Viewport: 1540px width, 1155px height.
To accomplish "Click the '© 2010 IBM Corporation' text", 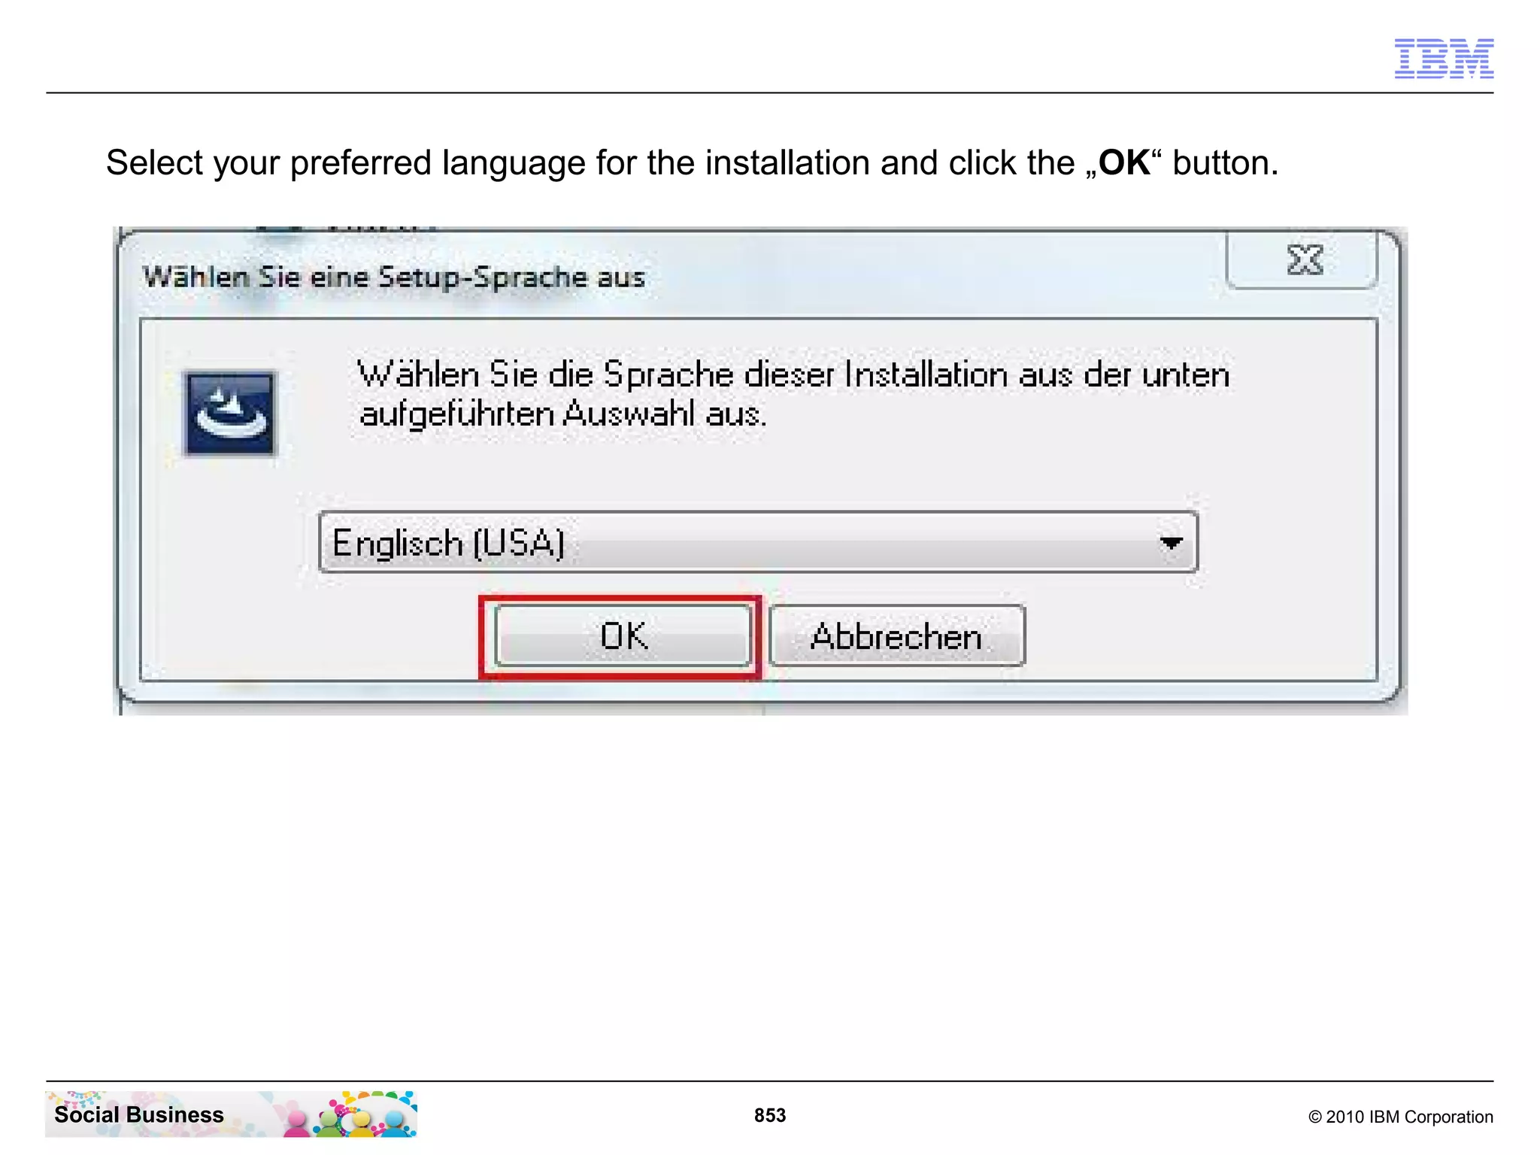I will pos(1400,1117).
